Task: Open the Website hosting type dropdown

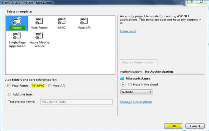Action: click(x=137, y=92)
